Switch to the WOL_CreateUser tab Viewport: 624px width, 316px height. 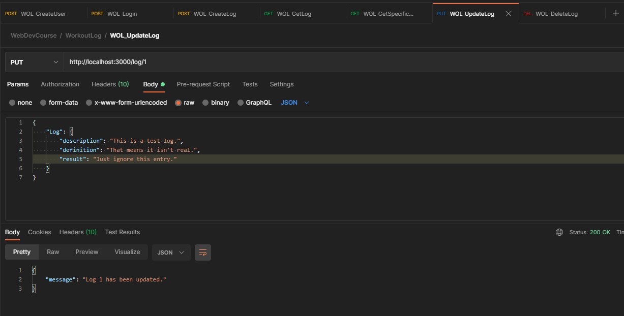point(43,14)
